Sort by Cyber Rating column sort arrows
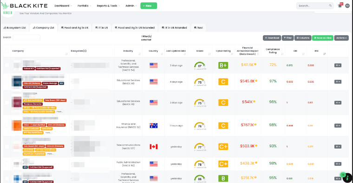353x183 pixels. 232,54
